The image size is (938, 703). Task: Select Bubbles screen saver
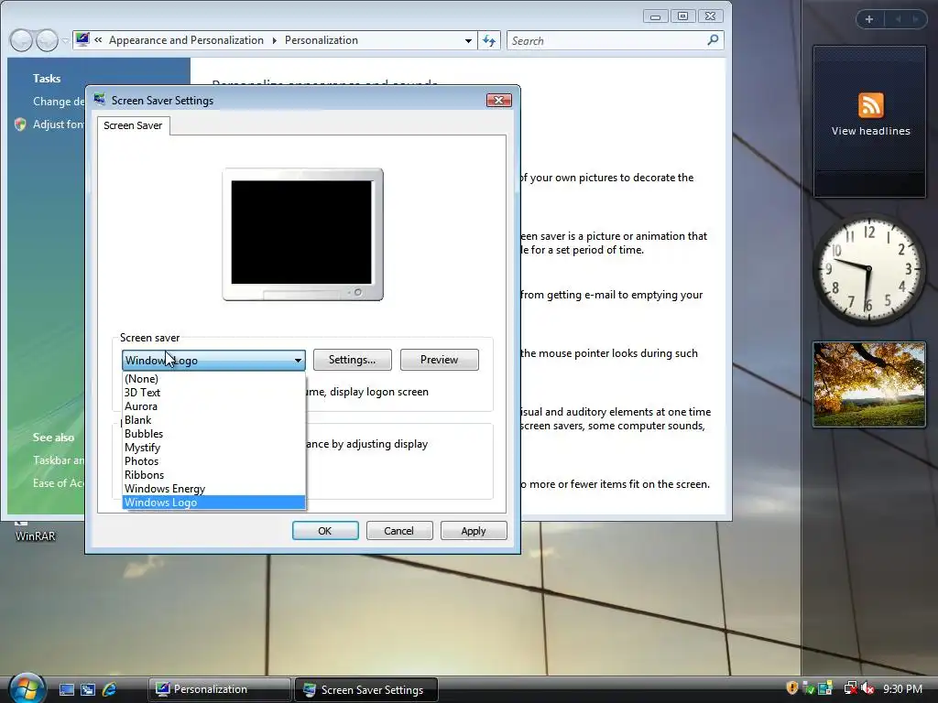coord(213,433)
